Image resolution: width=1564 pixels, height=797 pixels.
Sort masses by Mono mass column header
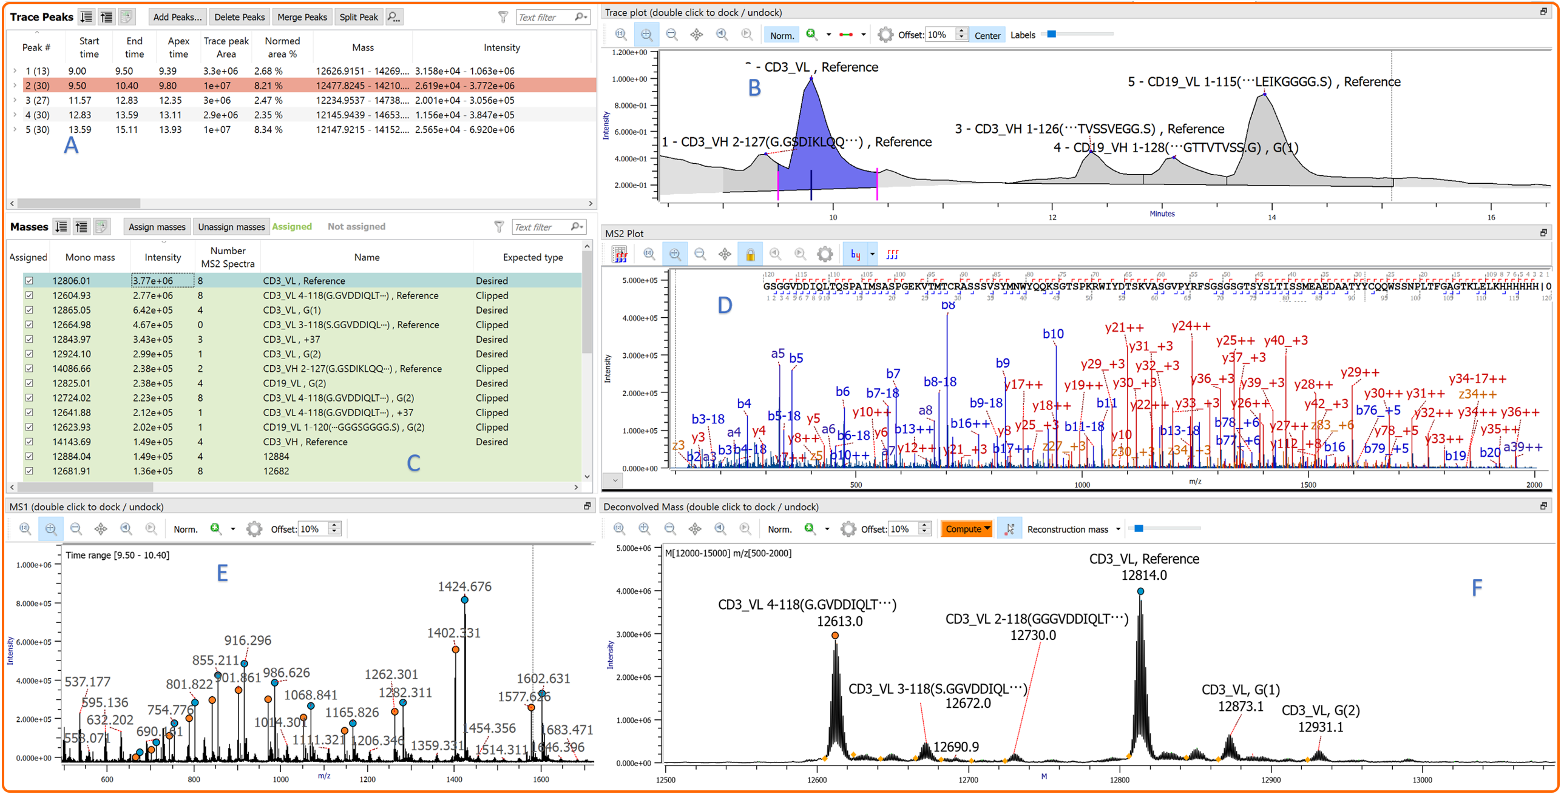90,257
